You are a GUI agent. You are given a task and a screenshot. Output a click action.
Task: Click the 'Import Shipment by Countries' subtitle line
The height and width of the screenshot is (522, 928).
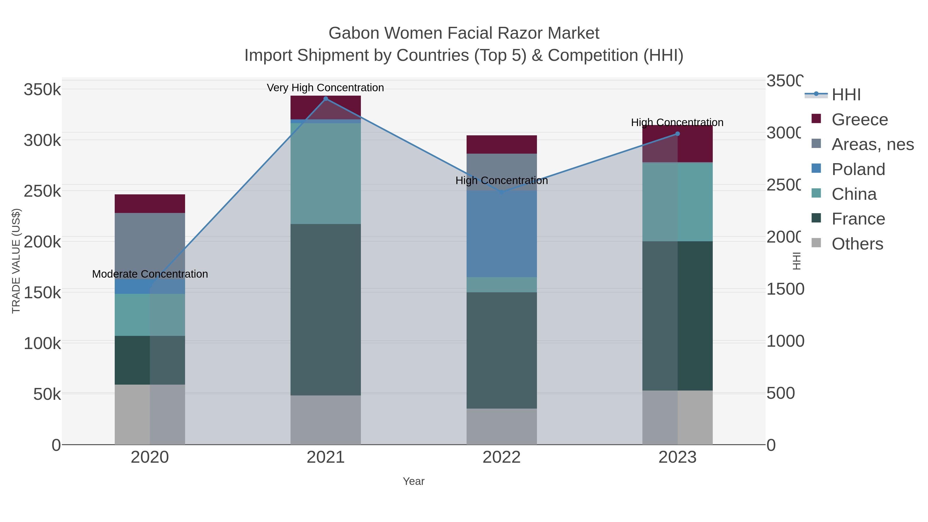click(x=464, y=55)
